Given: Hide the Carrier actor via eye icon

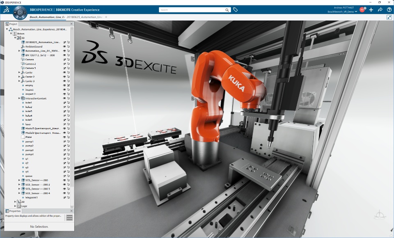Looking at the screenshot, I should [x=64, y=72].
